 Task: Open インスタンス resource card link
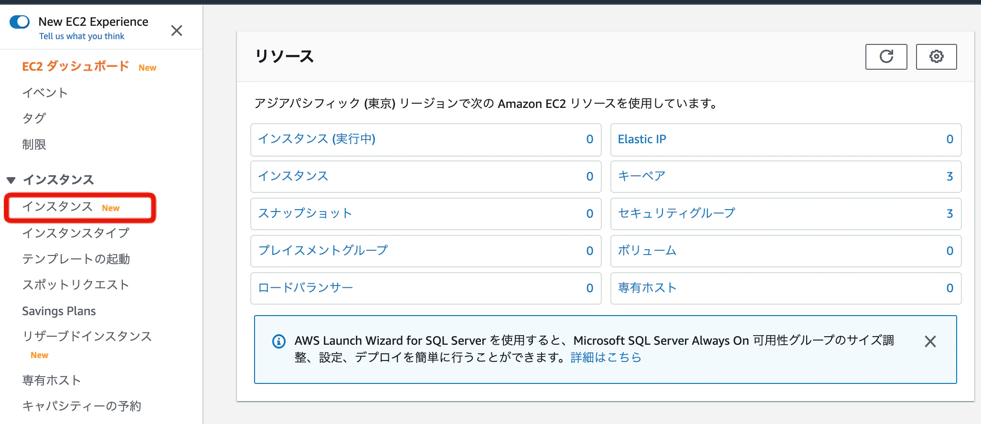293,176
